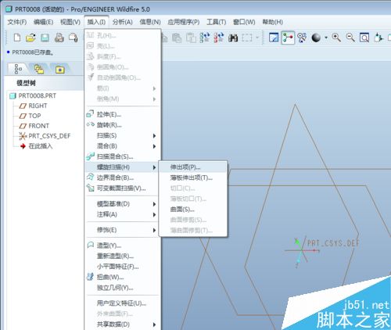The image size is (391, 330).
Task: Click the reorient view icon
Action: point(378,38)
